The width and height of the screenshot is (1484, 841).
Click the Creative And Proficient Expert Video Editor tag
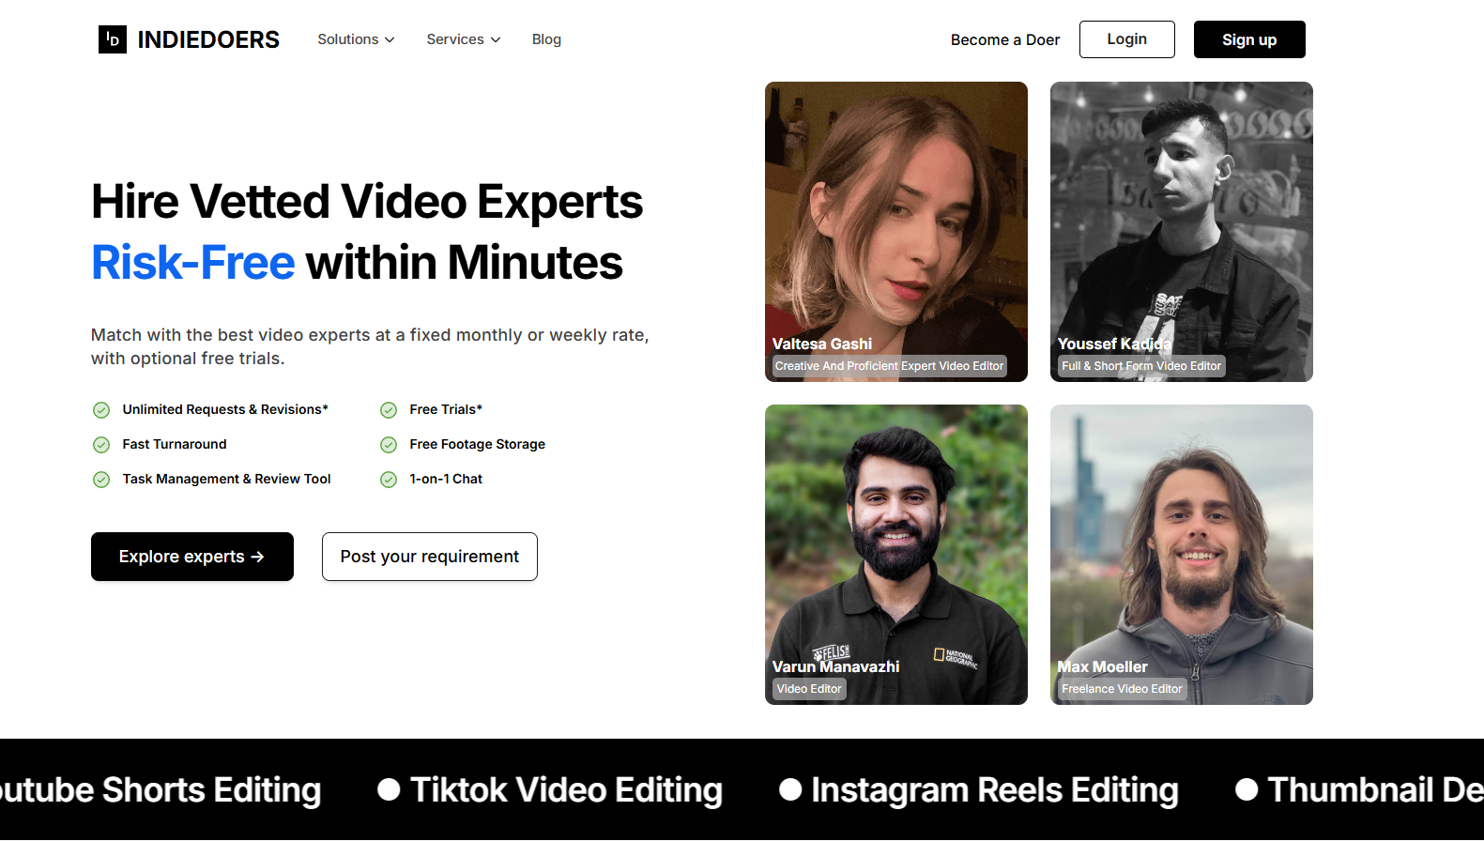click(x=889, y=366)
